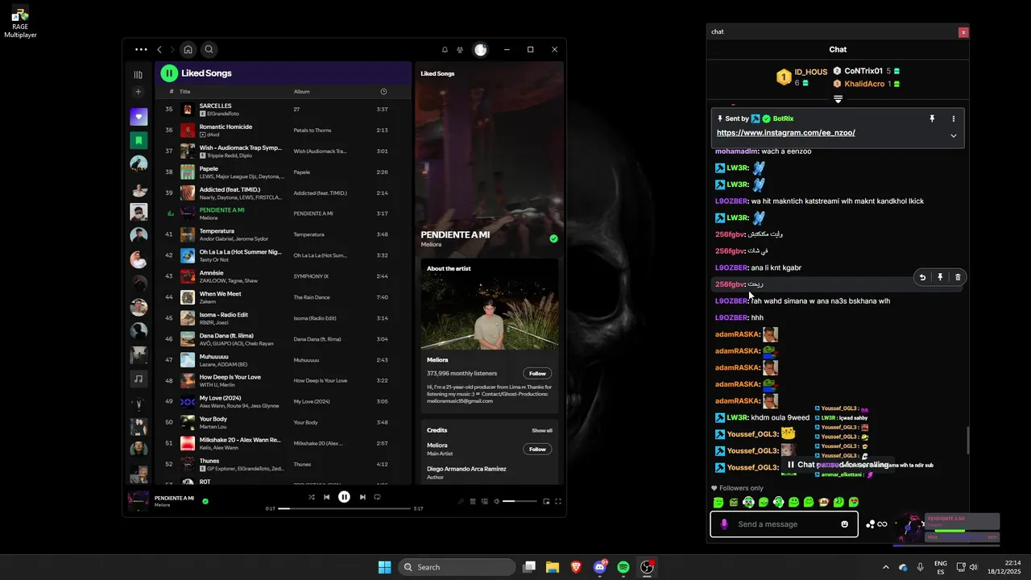Open Instagram link in pinned chat message

[x=785, y=133]
